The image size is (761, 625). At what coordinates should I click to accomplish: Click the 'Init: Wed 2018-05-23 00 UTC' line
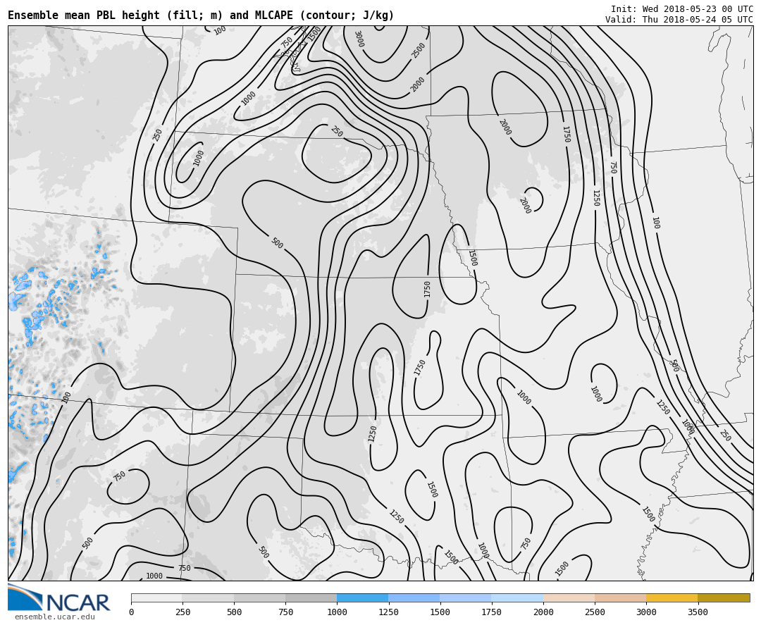click(682, 8)
